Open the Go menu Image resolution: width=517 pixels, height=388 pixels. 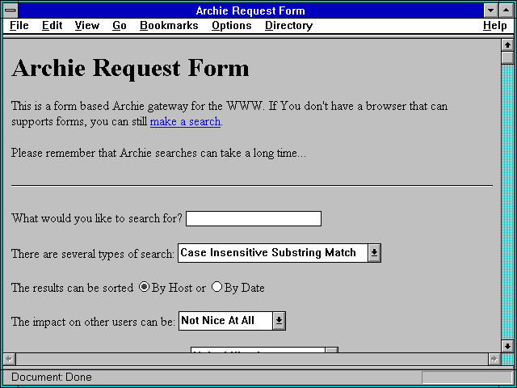point(120,26)
